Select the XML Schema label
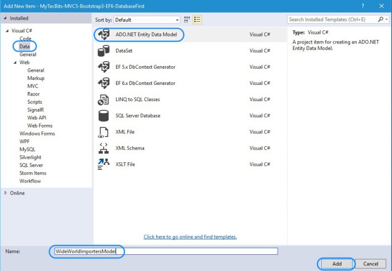The width and height of the screenshot is (392, 271). click(130, 148)
